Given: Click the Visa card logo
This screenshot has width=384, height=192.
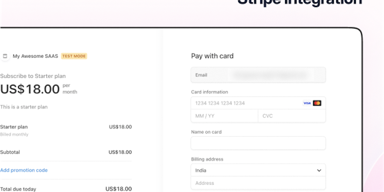Looking at the screenshot, I should click(x=307, y=103).
